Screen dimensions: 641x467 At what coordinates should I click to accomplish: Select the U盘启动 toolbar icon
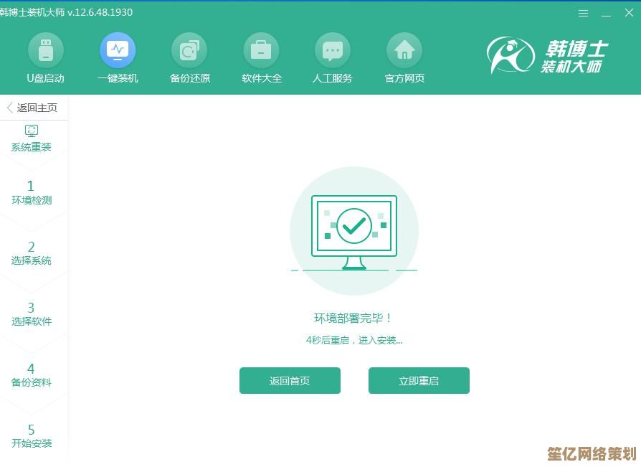46,57
